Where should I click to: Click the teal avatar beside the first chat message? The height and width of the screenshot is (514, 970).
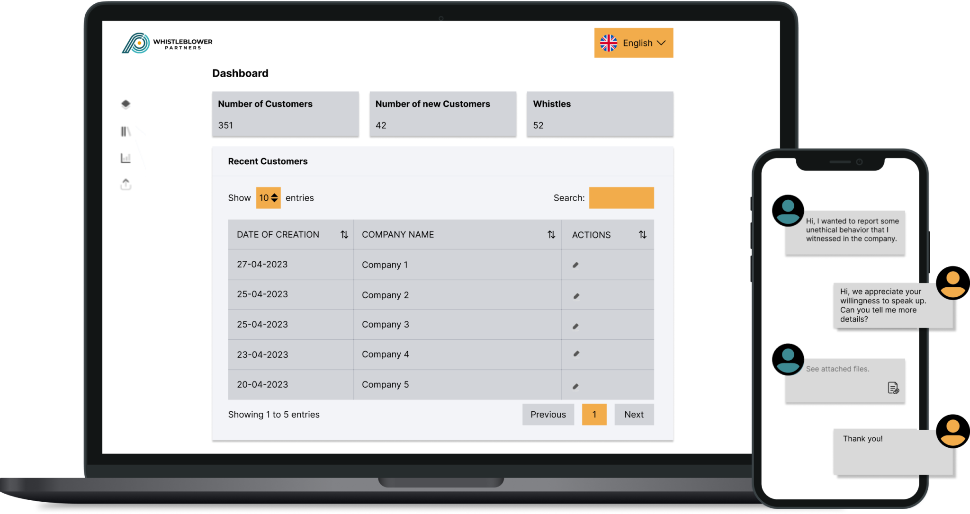tap(788, 211)
